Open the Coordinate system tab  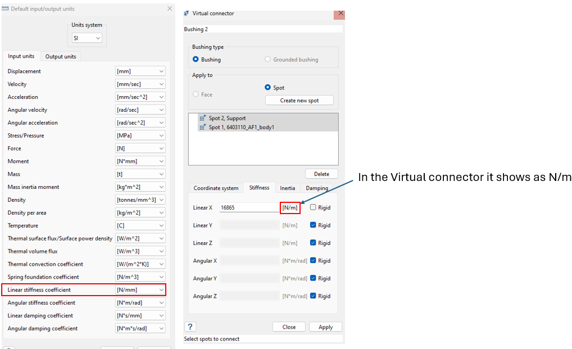(x=216, y=188)
